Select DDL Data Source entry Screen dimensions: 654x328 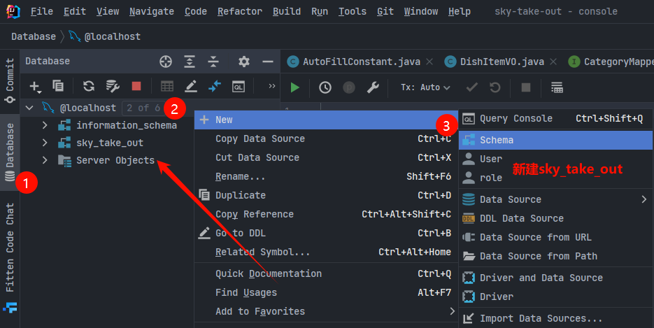tap(555, 218)
